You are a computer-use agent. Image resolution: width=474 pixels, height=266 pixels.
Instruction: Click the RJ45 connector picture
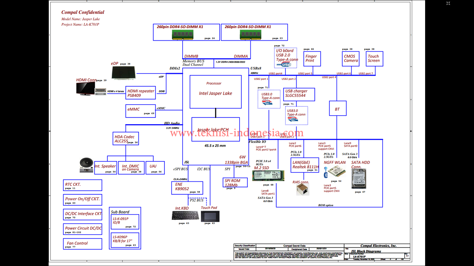[303, 190]
